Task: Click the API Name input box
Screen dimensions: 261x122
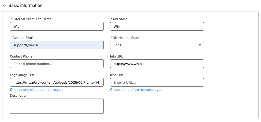Action: coord(157,26)
